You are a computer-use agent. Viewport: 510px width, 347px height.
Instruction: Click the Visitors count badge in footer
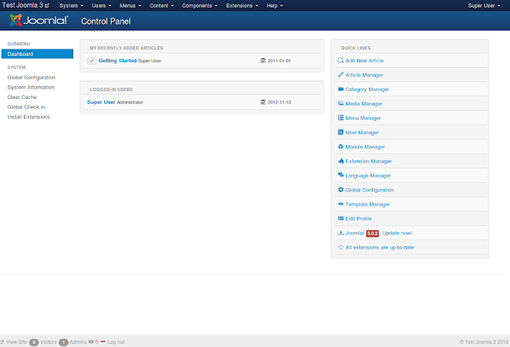tap(33, 342)
